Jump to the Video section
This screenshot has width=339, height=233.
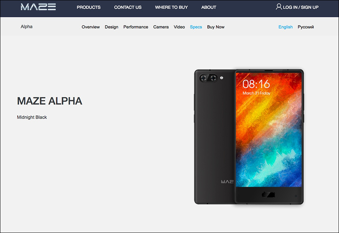[179, 27]
